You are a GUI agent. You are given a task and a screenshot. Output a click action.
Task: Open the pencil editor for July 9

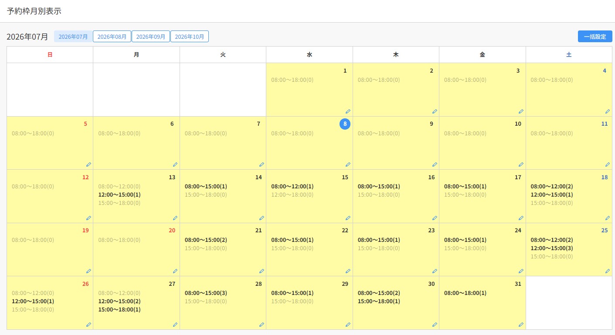point(435,164)
